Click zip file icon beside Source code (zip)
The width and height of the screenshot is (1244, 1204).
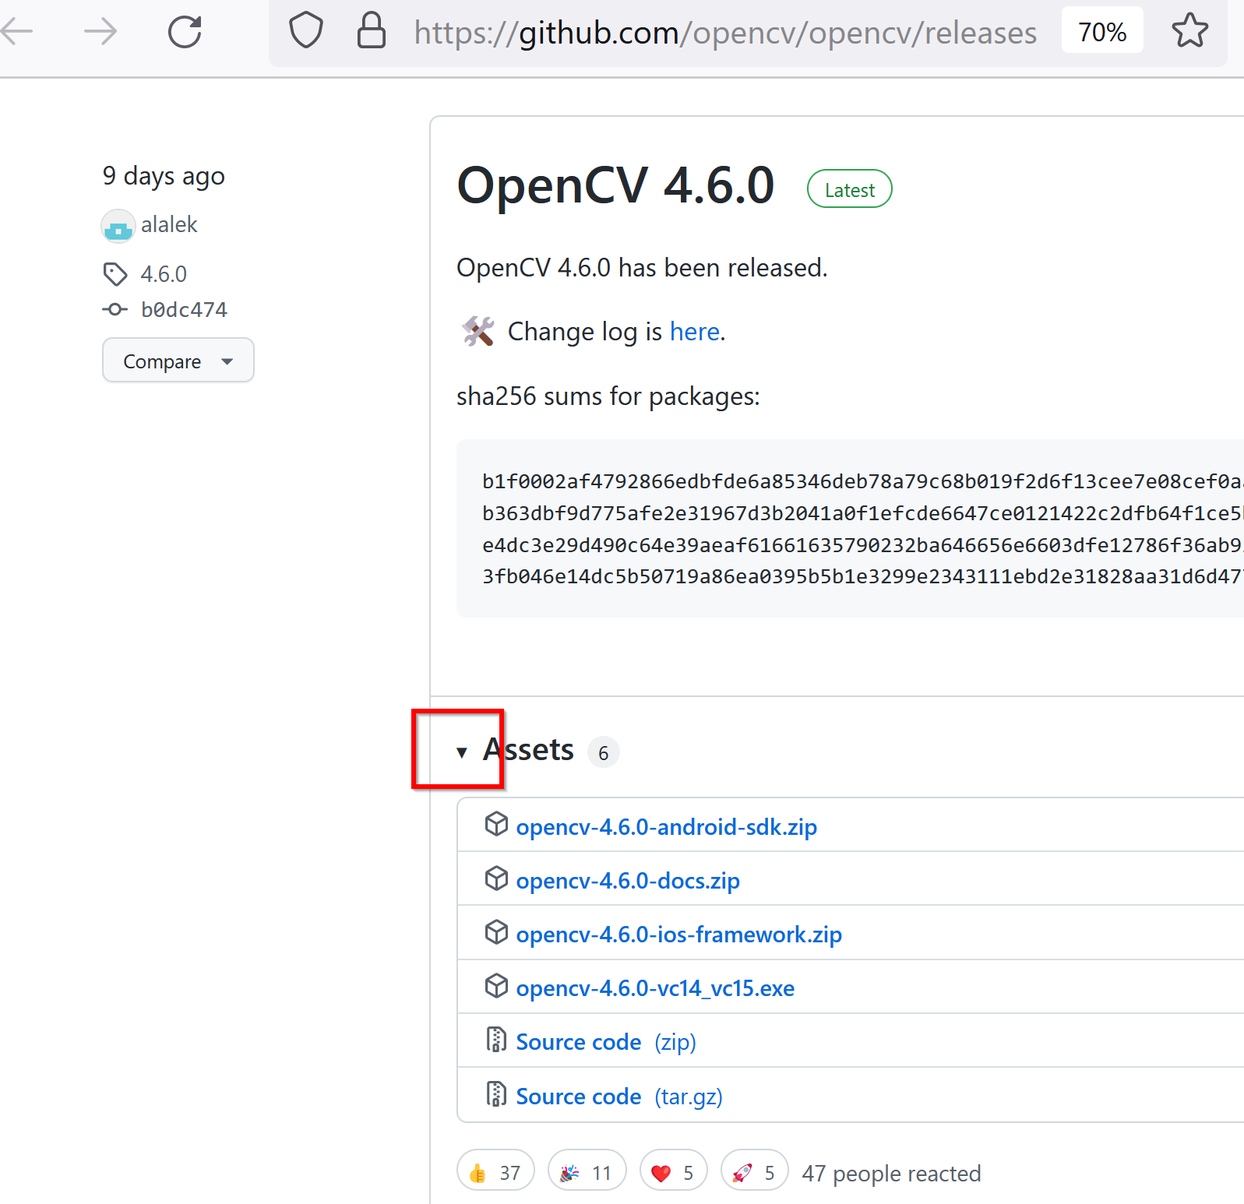click(x=496, y=1040)
